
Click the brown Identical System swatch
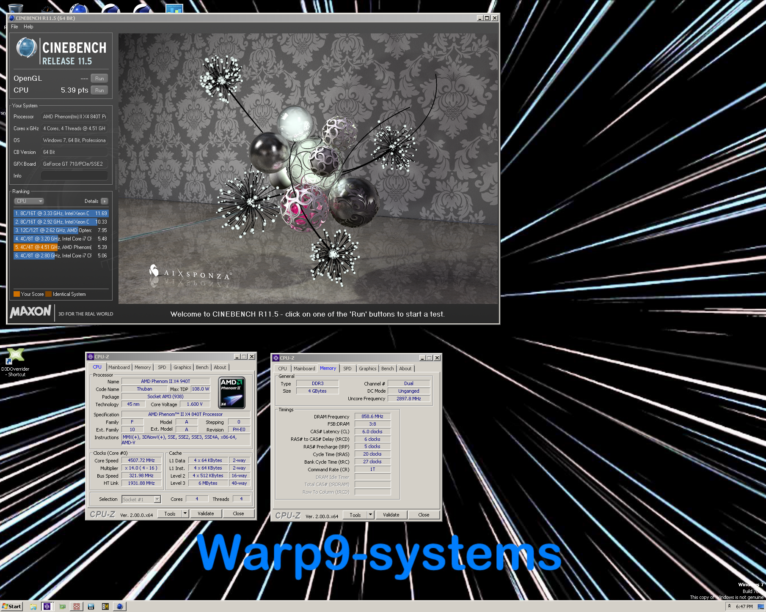(x=48, y=294)
